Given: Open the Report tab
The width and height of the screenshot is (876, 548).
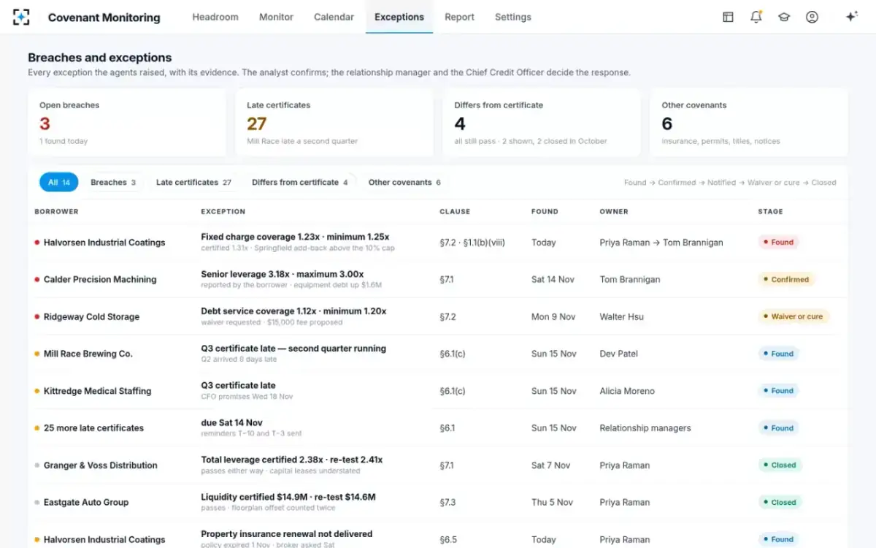Looking at the screenshot, I should tap(459, 17).
